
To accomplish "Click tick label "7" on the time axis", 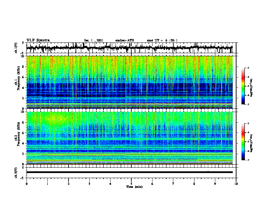I will (x=173, y=184).
